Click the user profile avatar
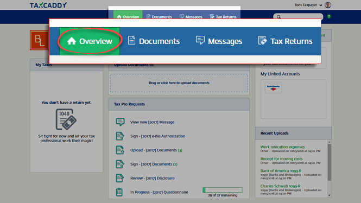Viewport: 361px width, 203px height. pyautogui.click(x=328, y=5)
